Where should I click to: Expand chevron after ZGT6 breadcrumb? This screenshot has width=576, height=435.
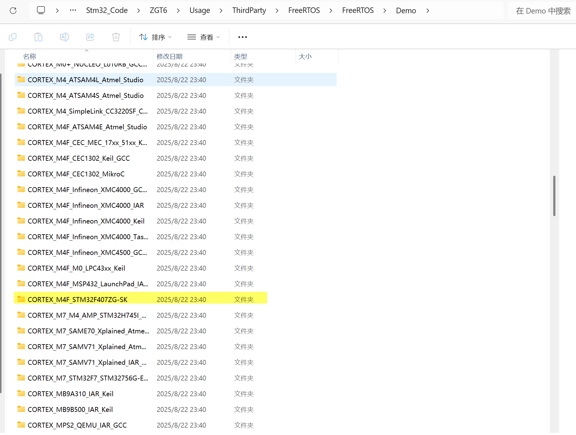(x=178, y=10)
